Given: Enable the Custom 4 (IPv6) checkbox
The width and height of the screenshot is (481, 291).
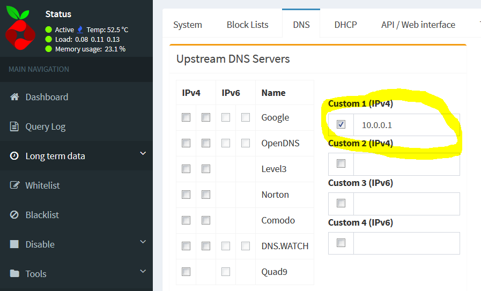Looking at the screenshot, I should coord(341,243).
